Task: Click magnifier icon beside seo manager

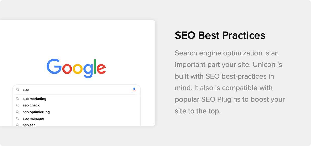Action: (x=18, y=119)
